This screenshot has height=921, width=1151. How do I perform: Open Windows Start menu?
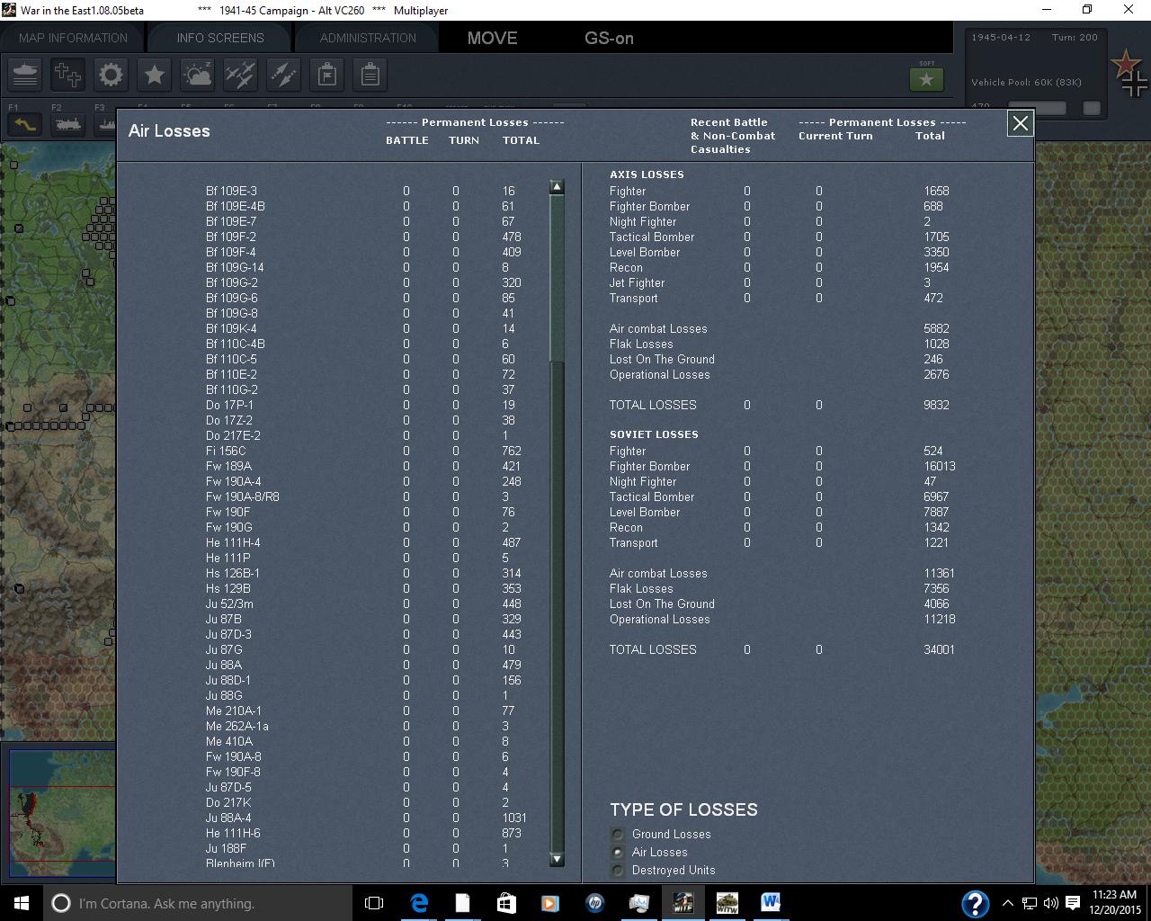(x=22, y=903)
